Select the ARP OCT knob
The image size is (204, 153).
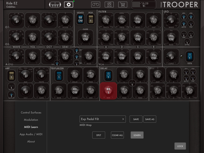click(26, 91)
